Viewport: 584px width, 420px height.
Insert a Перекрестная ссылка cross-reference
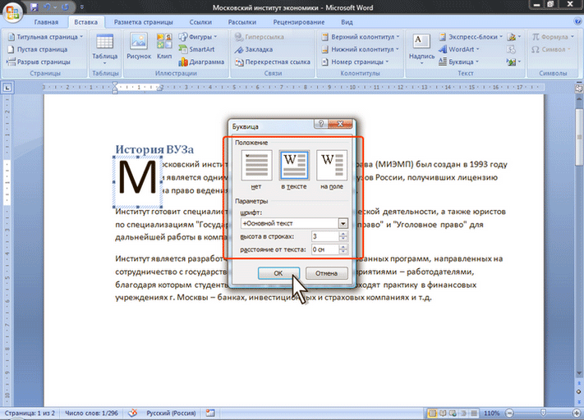tap(273, 62)
